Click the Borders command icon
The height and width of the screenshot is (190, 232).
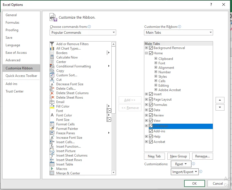tap(52, 53)
